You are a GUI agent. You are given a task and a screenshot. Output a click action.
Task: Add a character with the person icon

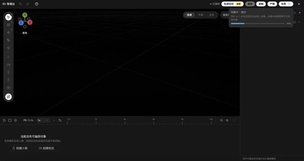(x=8, y=80)
